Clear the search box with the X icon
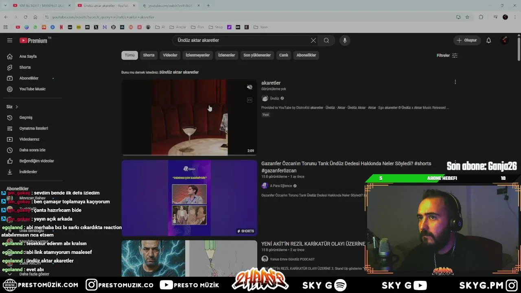Screen dimensions: 521x293 pos(313,40)
